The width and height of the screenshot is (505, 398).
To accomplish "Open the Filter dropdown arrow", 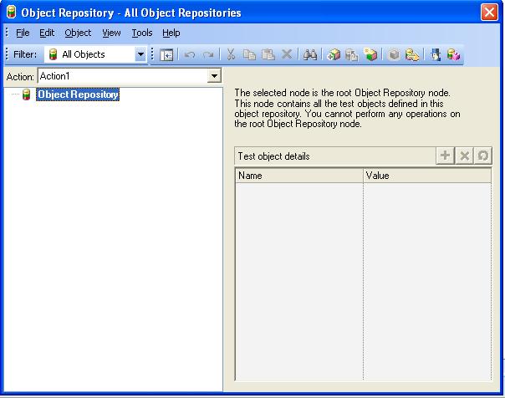I will pos(140,54).
